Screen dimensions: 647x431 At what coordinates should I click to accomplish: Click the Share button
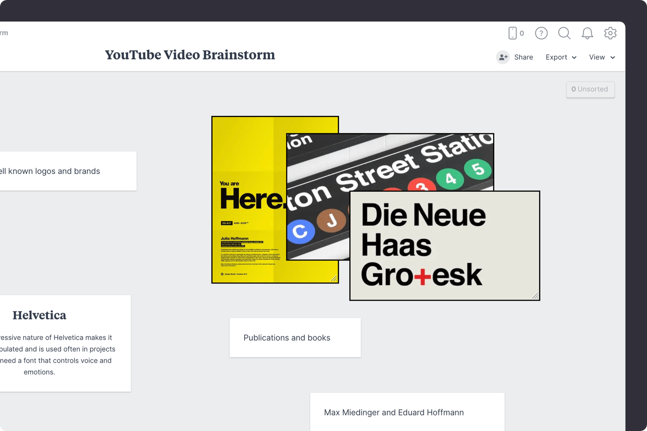(523, 57)
